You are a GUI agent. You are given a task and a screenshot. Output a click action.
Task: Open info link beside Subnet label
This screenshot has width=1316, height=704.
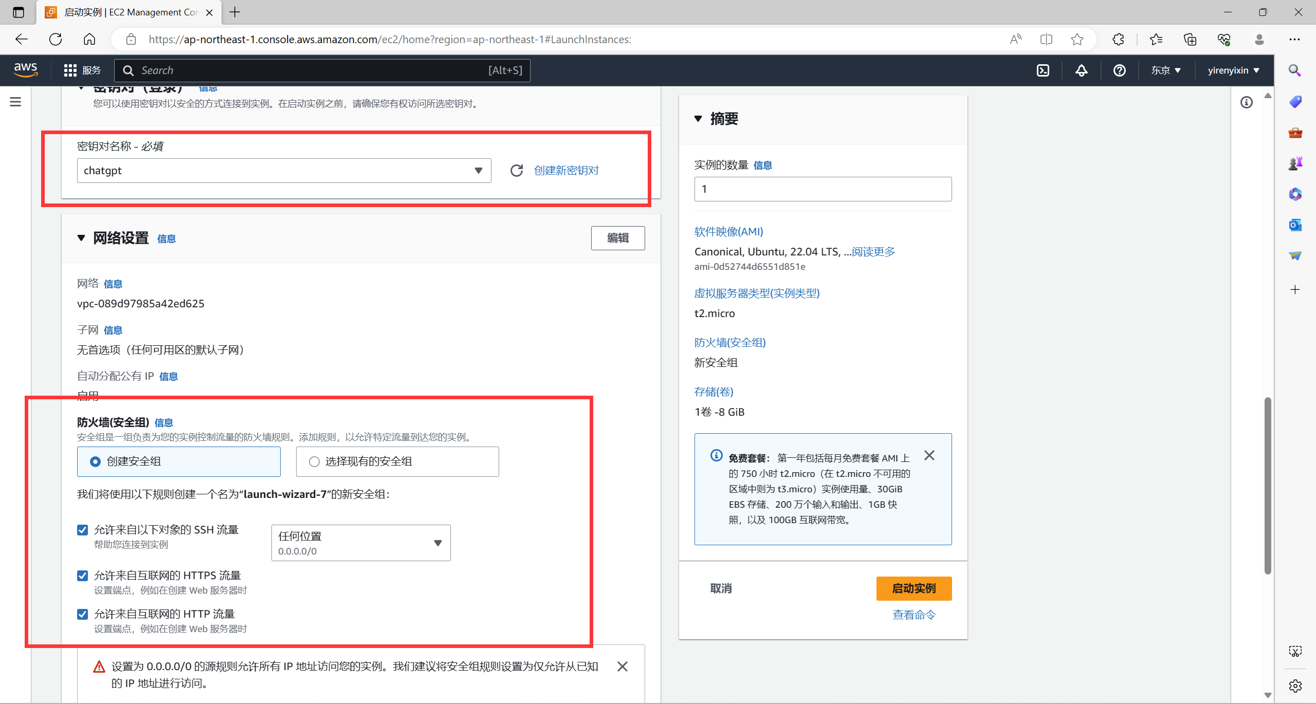click(113, 330)
